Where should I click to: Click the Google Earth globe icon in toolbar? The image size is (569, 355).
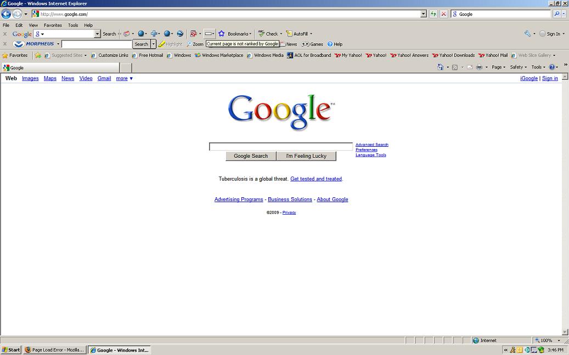click(x=180, y=33)
